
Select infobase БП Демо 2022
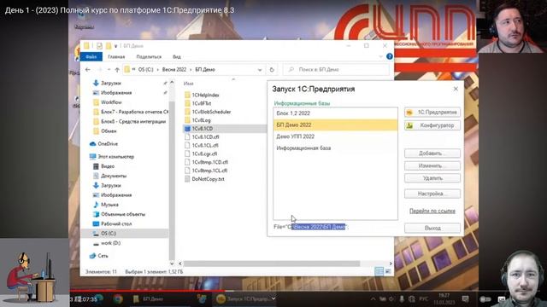(x=335, y=125)
